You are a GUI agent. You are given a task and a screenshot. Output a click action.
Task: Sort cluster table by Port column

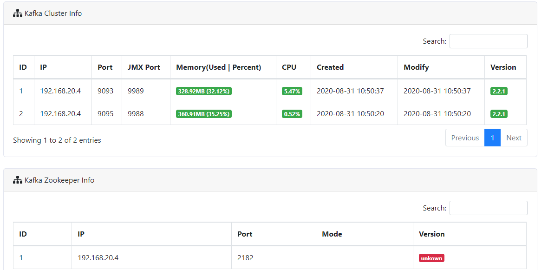[107, 67]
